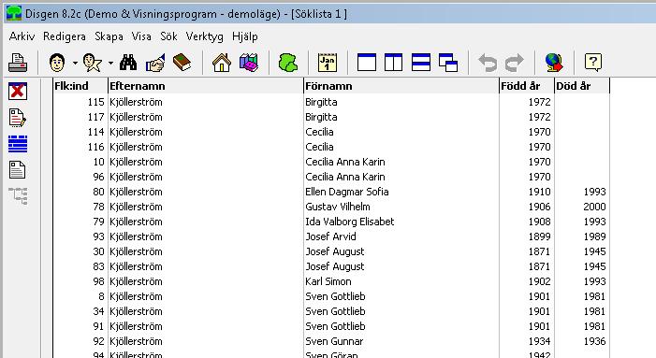This screenshot has width=656, height=358.
Task: Click the undo arrow icon
Action: coord(488,63)
